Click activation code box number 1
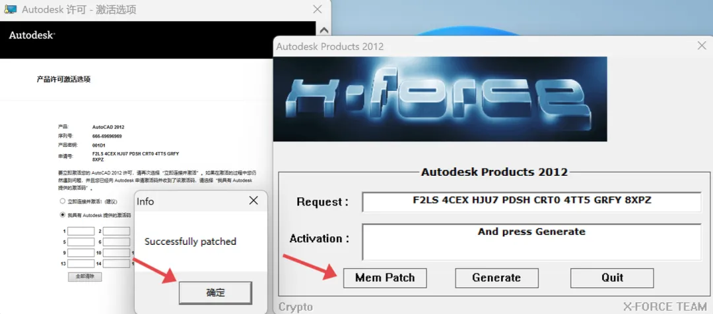This screenshot has height=314, width=713. [81, 231]
